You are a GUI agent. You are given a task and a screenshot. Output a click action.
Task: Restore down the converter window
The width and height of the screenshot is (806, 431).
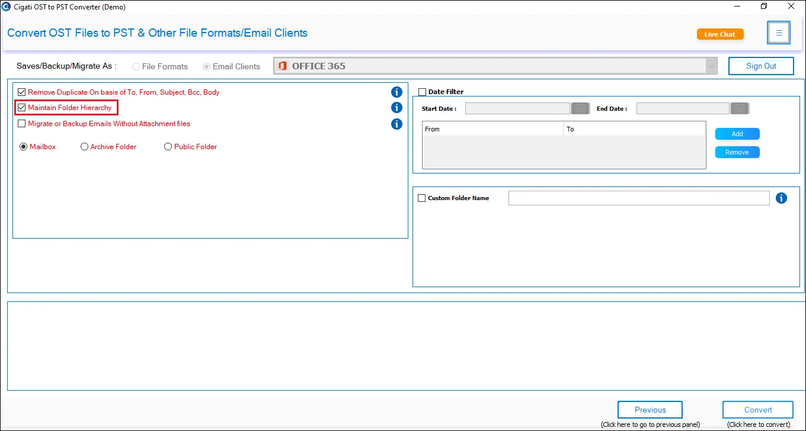coord(765,7)
